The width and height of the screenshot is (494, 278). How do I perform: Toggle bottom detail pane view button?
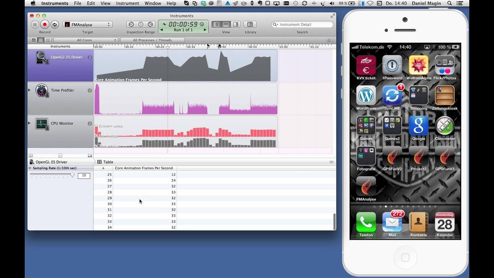pyautogui.click(x=226, y=24)
